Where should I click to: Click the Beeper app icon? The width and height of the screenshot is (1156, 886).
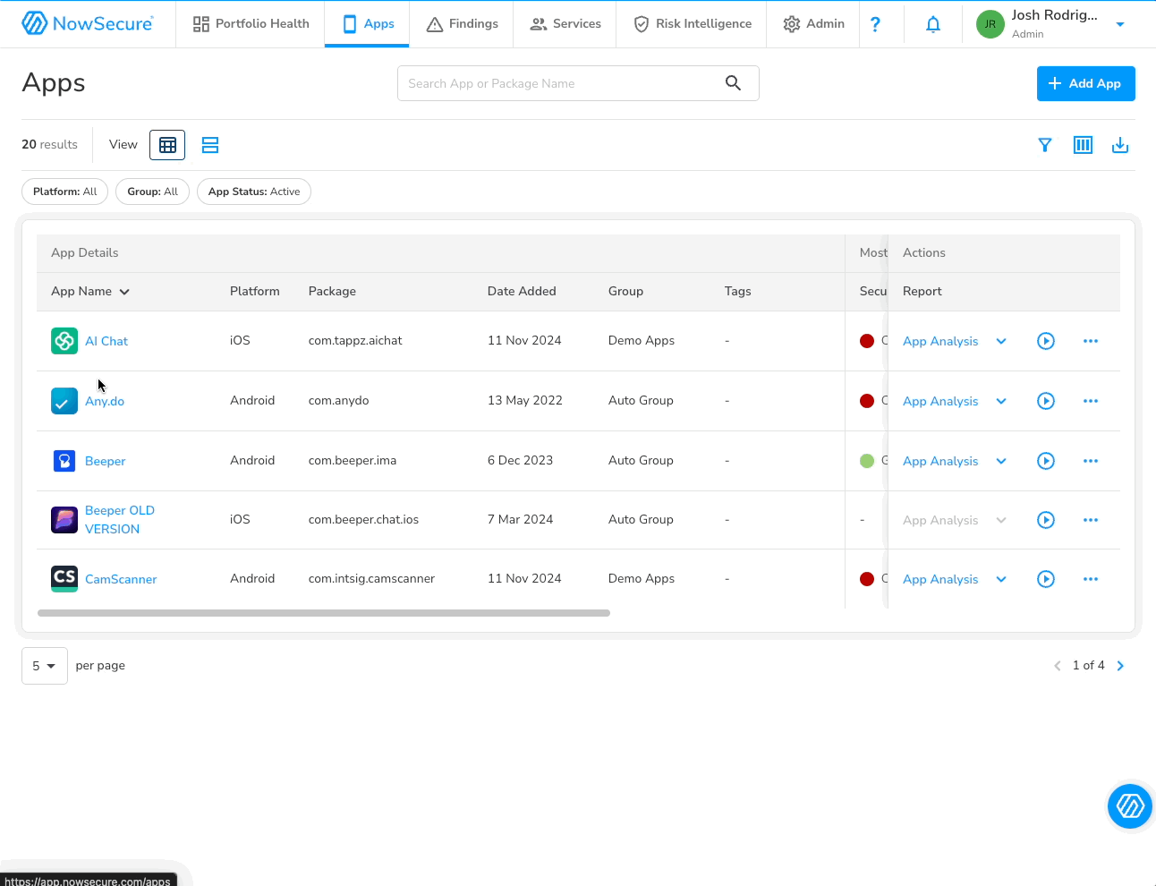pos(64,461)
